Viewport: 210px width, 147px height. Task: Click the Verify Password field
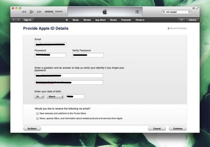point(88,55)
